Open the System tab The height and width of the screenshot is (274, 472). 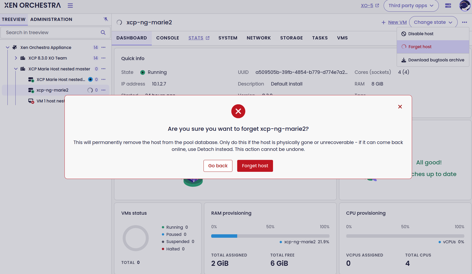pyautogui.click(x=228, y=38)
